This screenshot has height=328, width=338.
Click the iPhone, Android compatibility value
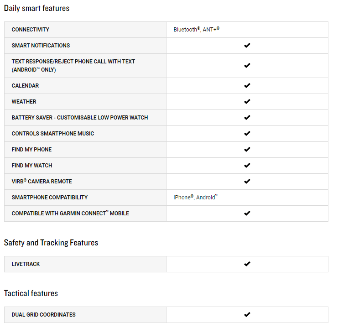(x=196, y=197)
